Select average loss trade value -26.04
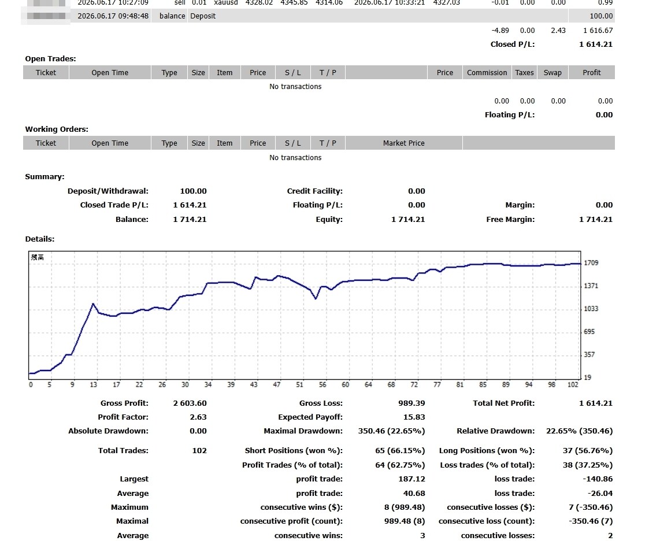 coord(600,494)
